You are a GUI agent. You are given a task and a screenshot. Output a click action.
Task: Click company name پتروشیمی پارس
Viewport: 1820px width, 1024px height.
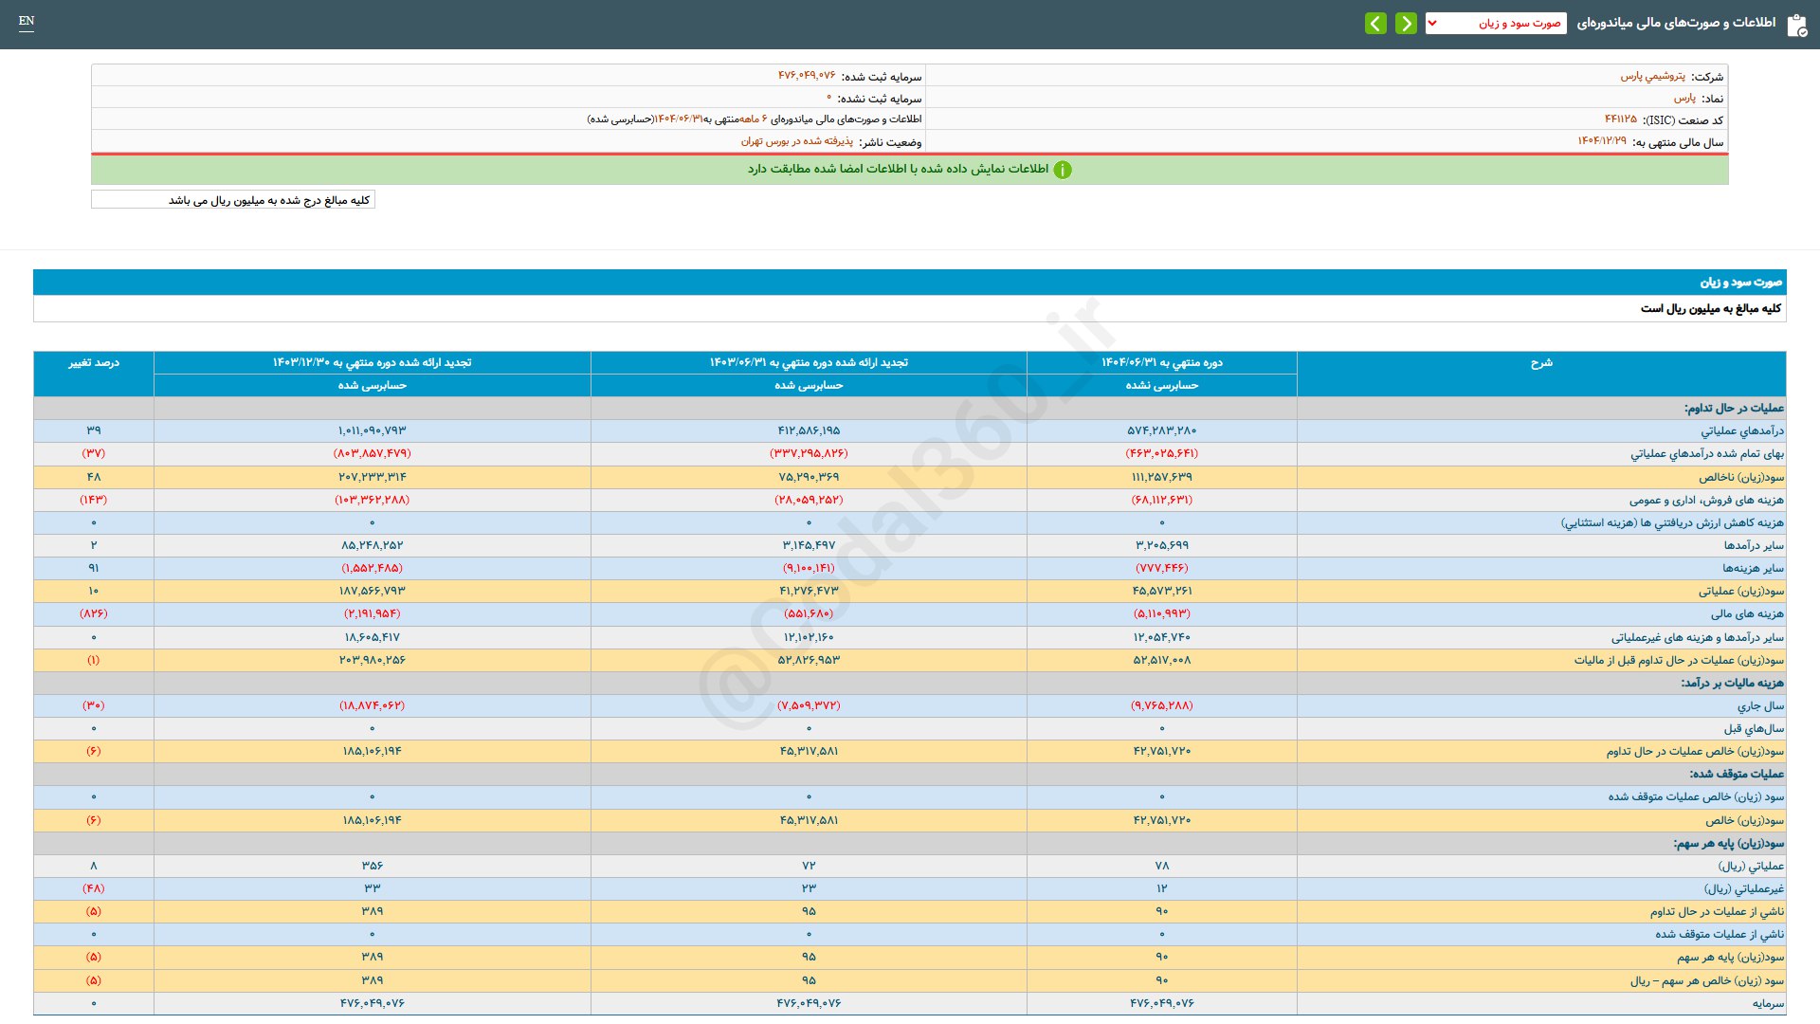point(1652,76)
